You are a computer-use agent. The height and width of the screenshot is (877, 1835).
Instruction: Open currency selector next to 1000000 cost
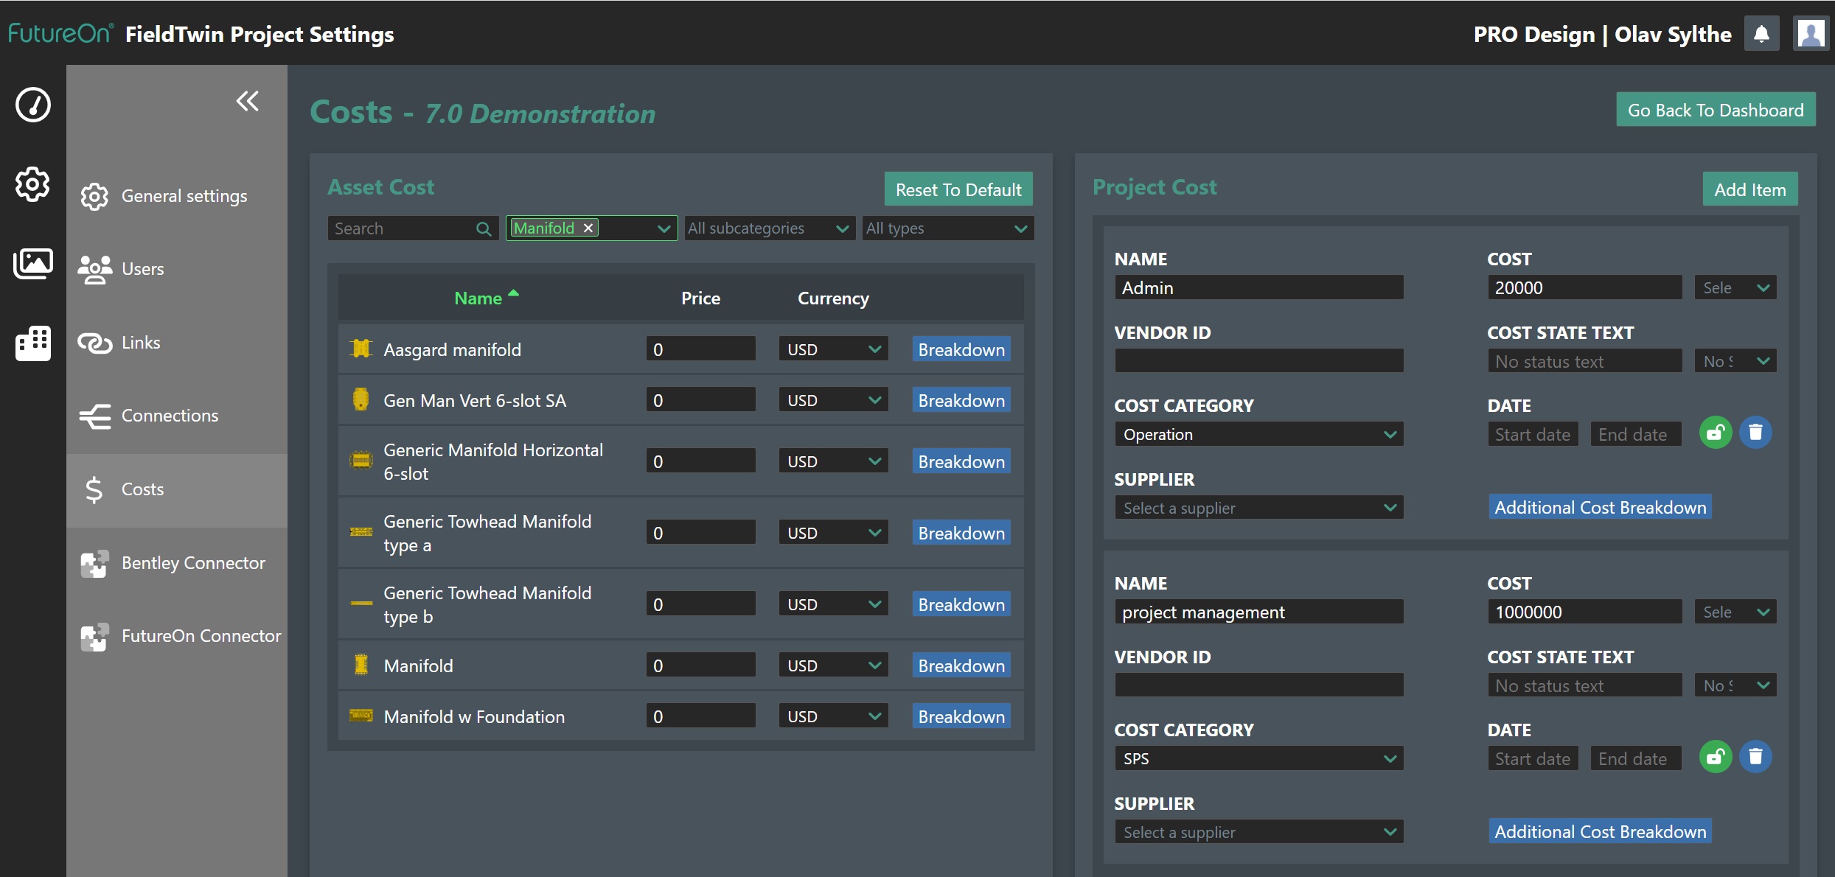1735,612
